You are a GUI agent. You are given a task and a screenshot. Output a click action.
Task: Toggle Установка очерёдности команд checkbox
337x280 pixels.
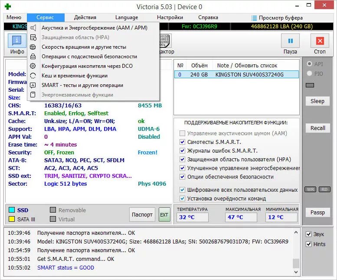pyautogui.click(x=182, y=198)
